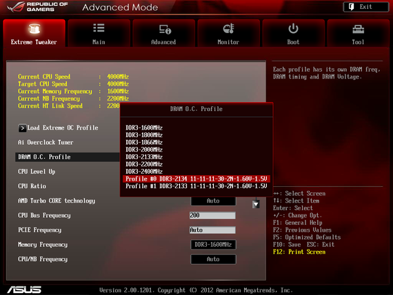Click the PCIE Frequency Auto field
The width and height of the screenshot is (393, 295).
click(212, 230)
